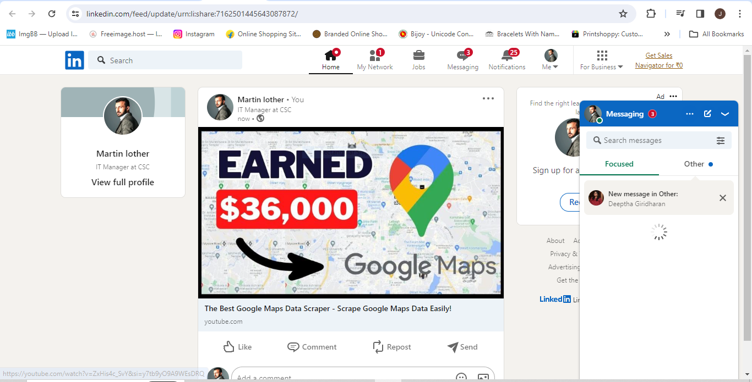The height and width of the screenshot is (382, 752).
Task: Open the Freeimage.host bookmark
Action: pyautogui.click(x=126, y=34)
